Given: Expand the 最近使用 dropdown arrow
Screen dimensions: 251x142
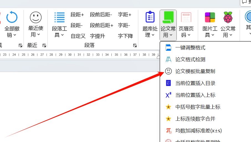Looking at the screenshot, I should [x=39, y=34].
